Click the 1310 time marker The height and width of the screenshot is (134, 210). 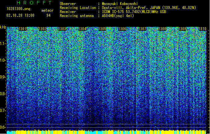[202, 29]
